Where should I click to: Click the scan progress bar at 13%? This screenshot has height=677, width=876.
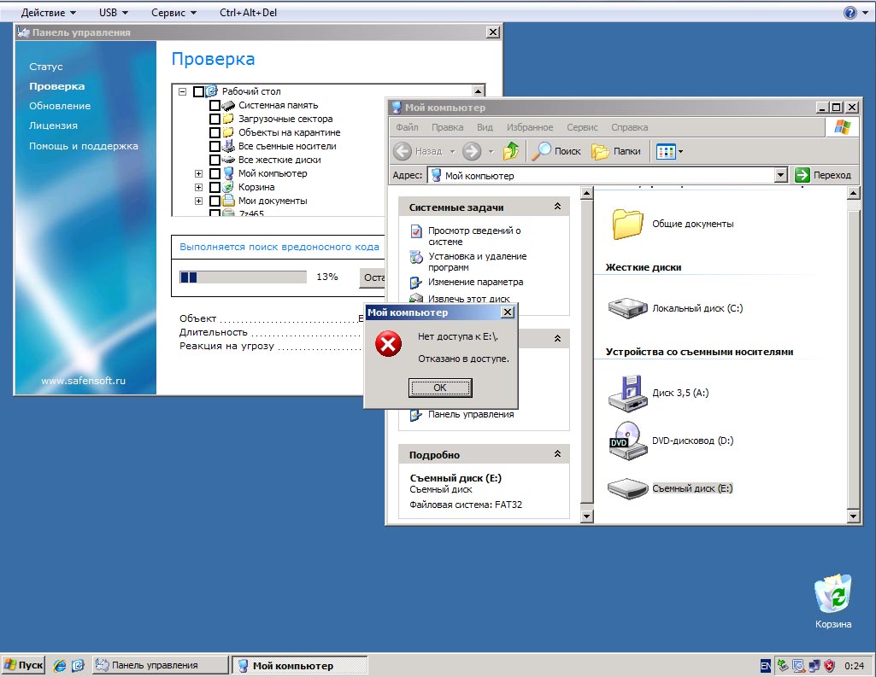click(243, 277)
